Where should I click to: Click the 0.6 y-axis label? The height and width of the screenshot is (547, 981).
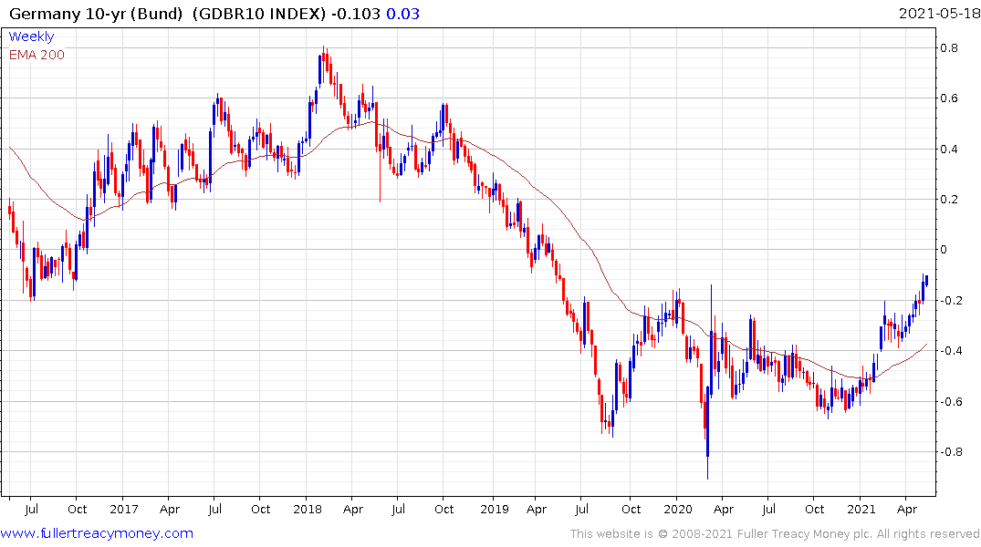click(949, 98)
